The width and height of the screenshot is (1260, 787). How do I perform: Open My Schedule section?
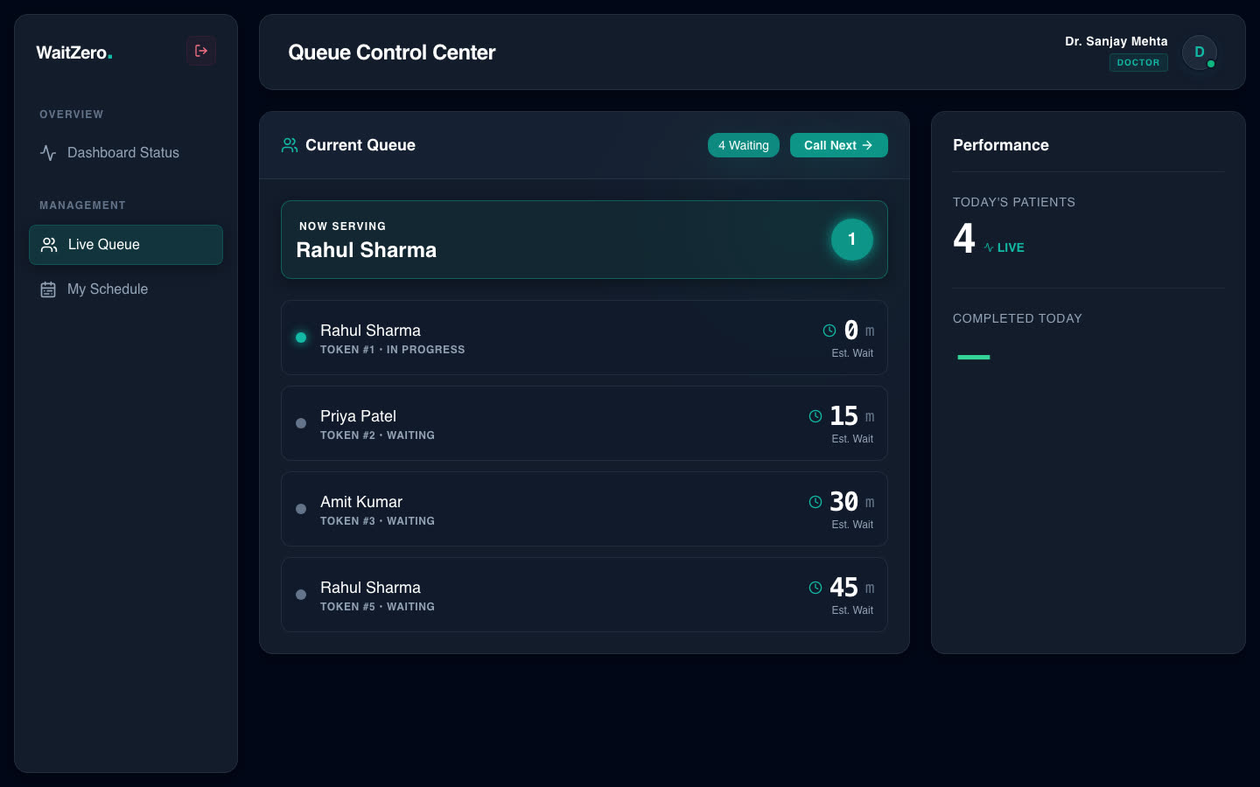pyautogui.click(x=126, y=289)
